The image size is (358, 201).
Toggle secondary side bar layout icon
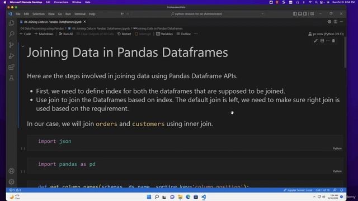point(305,14)
